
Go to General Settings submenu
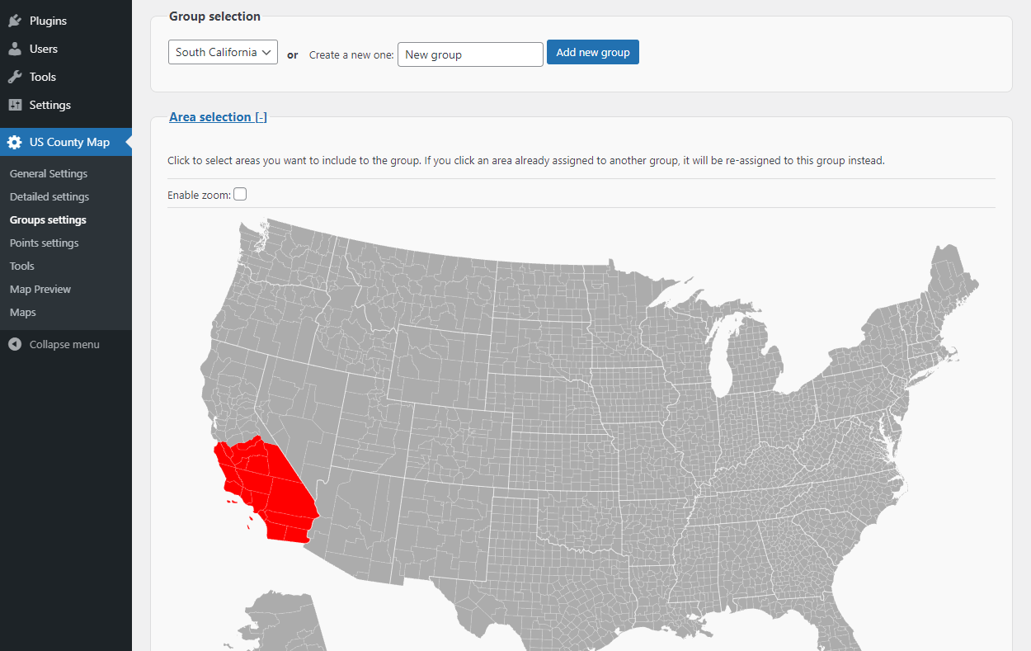[x=49, y=173]
